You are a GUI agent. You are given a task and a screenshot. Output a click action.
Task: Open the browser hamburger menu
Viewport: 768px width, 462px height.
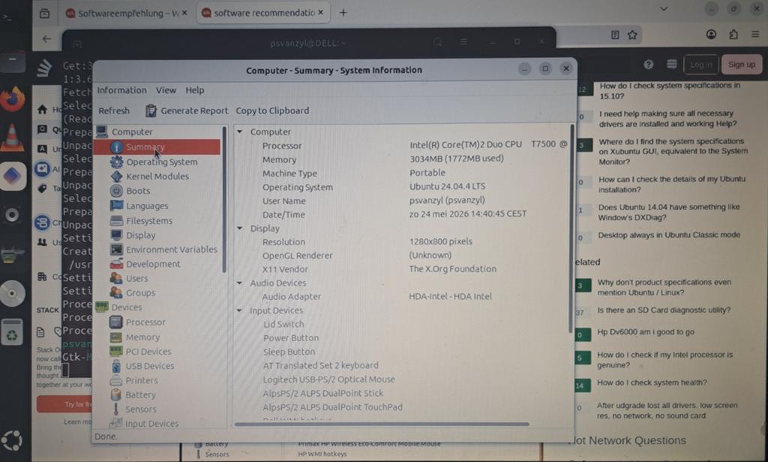point(755,34)
